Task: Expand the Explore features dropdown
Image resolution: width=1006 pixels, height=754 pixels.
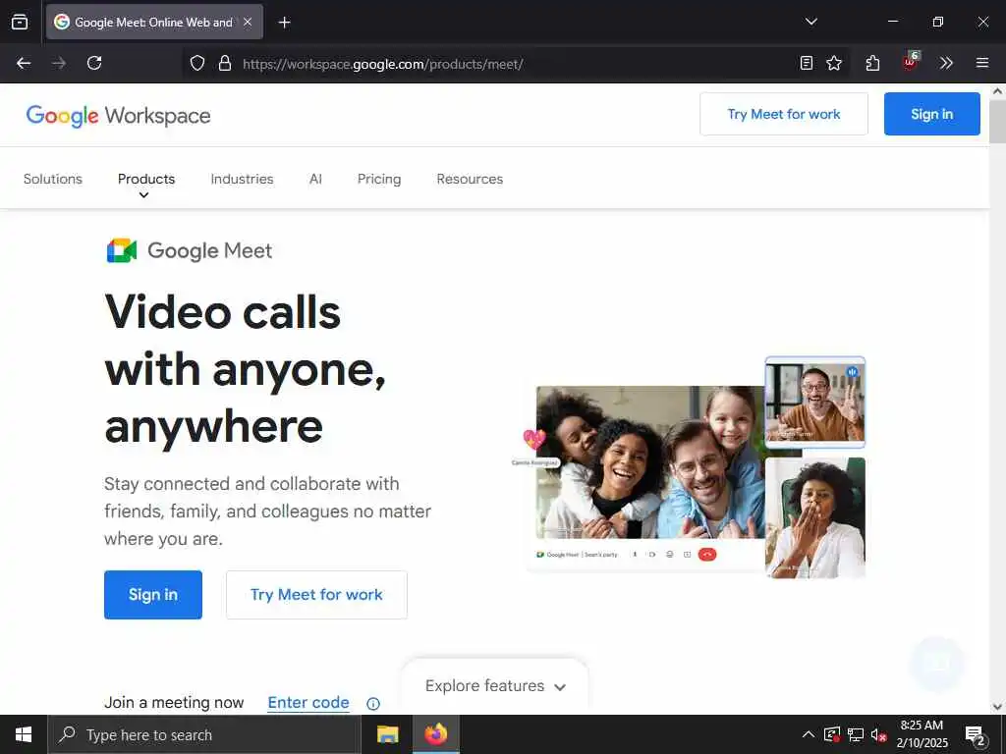Action: (x=495, y=686)
